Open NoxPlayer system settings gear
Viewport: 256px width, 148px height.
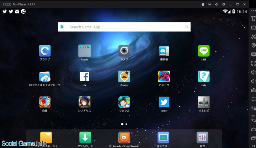(224, 4)
